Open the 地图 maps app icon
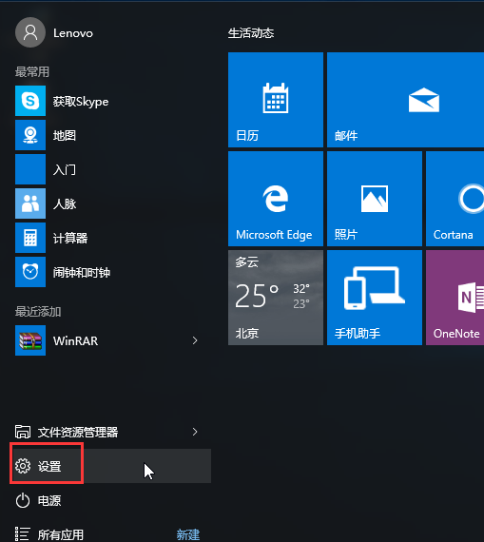The width and height of the screenshot is (484, 542). [x=30, y=135]
